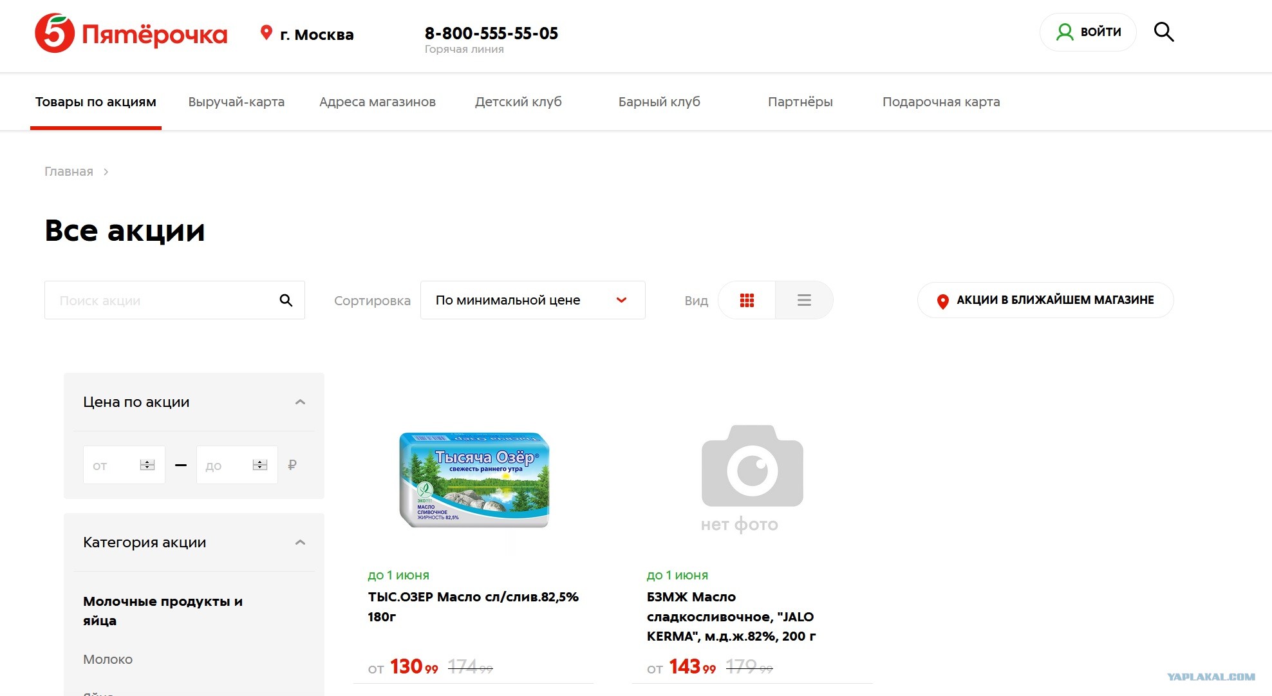Click the maximum price 'до' field
Viewport: 1272px width, 696px height.
237,465
